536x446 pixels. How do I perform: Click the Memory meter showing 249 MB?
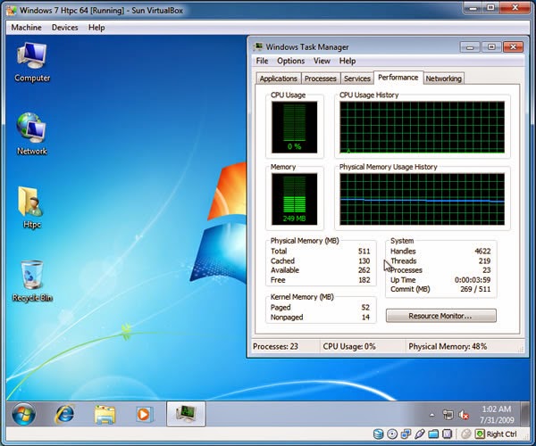(x=294, y=199)
